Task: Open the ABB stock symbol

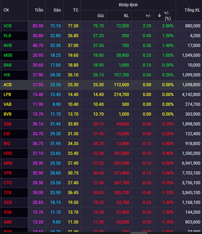Action: (7, 222)
